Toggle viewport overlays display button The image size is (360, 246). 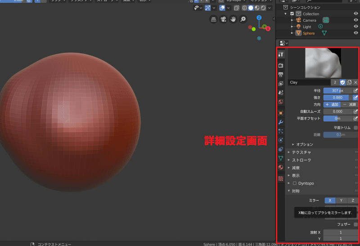coord(222,8)
